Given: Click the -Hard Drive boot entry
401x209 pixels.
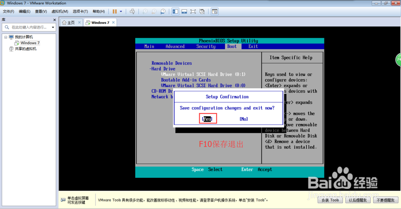Looking at the screenshot, I should point(162,69).
